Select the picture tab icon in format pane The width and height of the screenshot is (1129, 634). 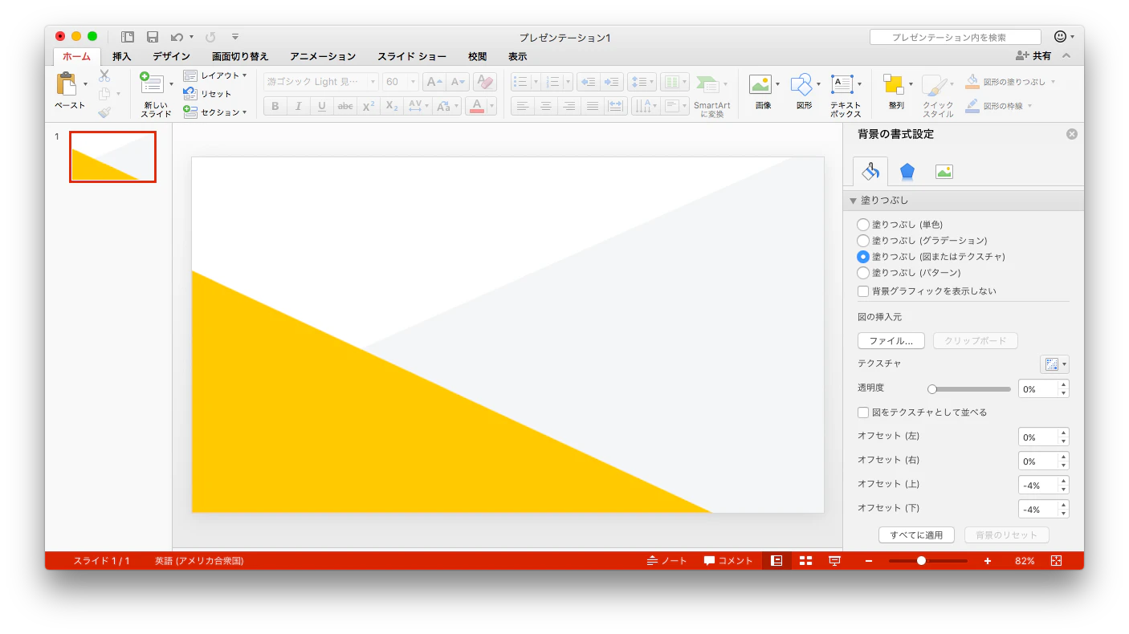[x=944, y=171]
